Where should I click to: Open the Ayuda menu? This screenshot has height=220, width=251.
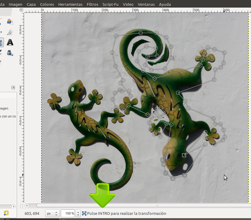point(165,5)
